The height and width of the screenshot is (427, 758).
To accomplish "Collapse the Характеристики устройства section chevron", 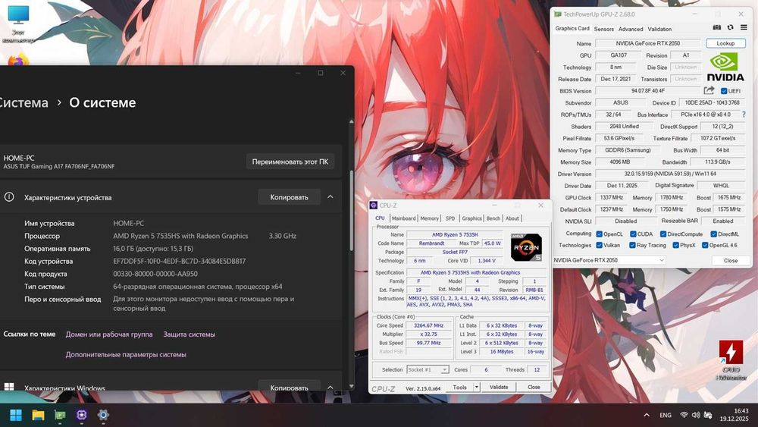I will (330, 197).
